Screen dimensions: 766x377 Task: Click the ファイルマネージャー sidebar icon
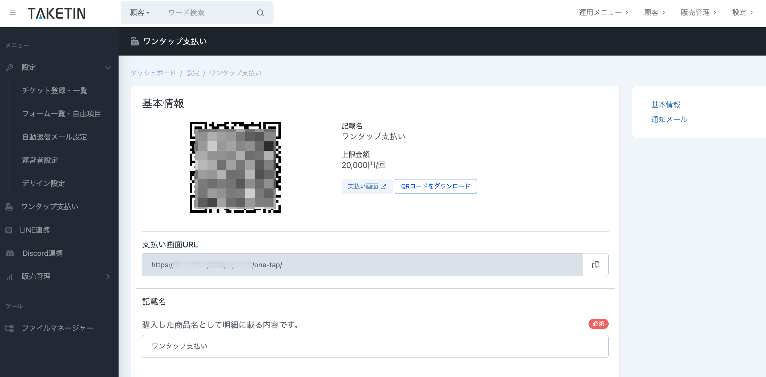pyautogui.click(x=9, y=328)
